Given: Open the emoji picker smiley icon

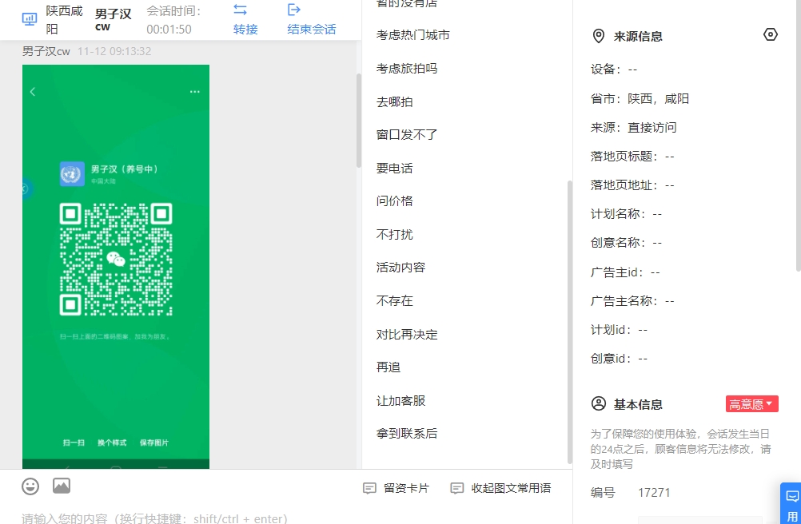Looking at the screenshot, I should (x=30, y=486).
